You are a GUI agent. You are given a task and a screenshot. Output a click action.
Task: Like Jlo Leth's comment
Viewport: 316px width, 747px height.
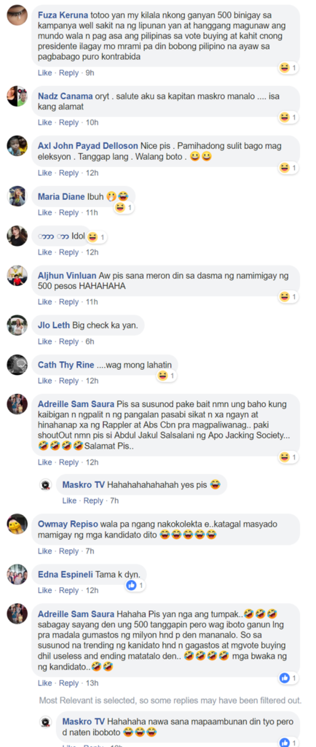click(44, 341)
